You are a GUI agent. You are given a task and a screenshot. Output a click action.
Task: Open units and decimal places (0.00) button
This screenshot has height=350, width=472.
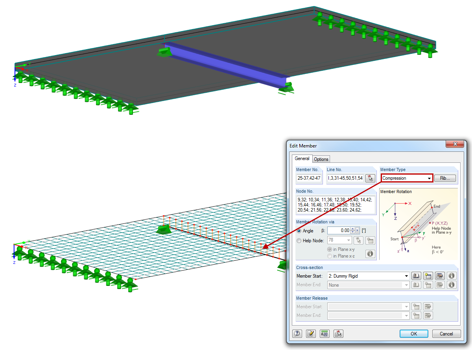(x=324, y=333)
